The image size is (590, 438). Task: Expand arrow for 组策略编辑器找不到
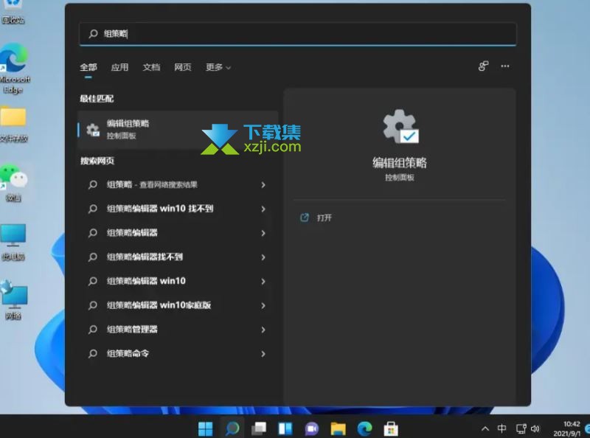pyautogui.click(x=263, y=257)
